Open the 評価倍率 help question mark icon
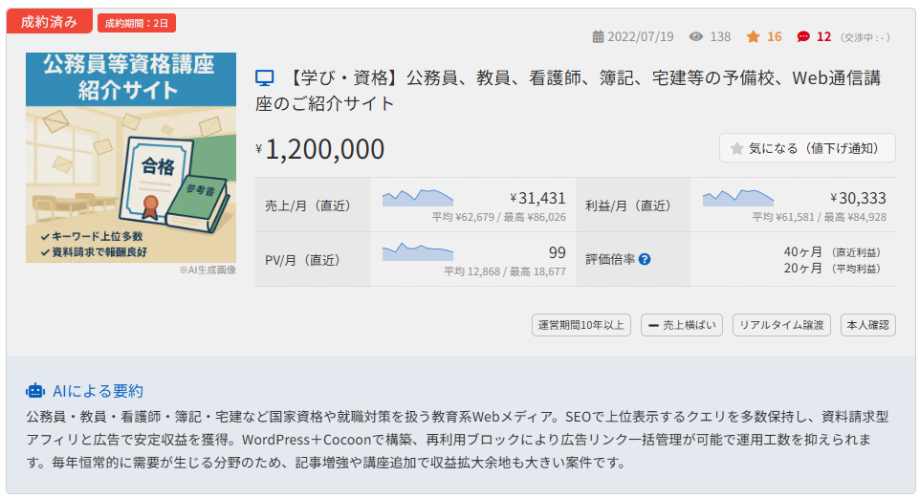Viewport: 920px width, 498px height. 645,259
